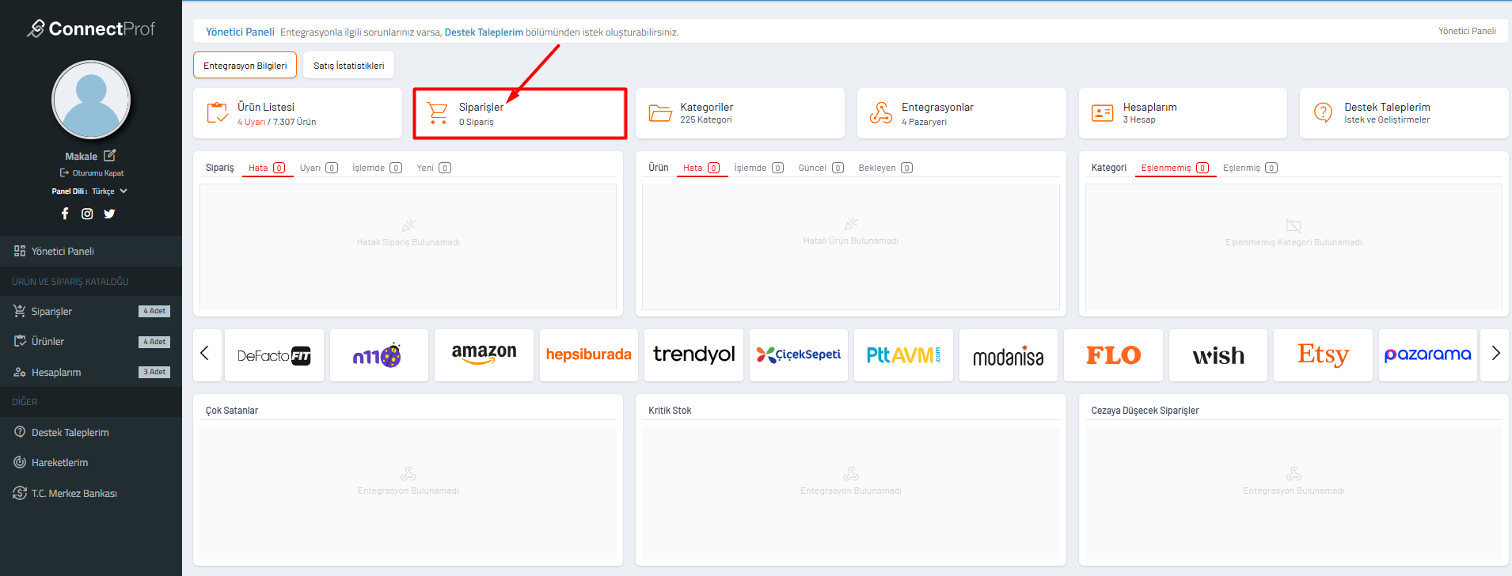Switch to Satış İstatistikleri tab

coord(348,66)
